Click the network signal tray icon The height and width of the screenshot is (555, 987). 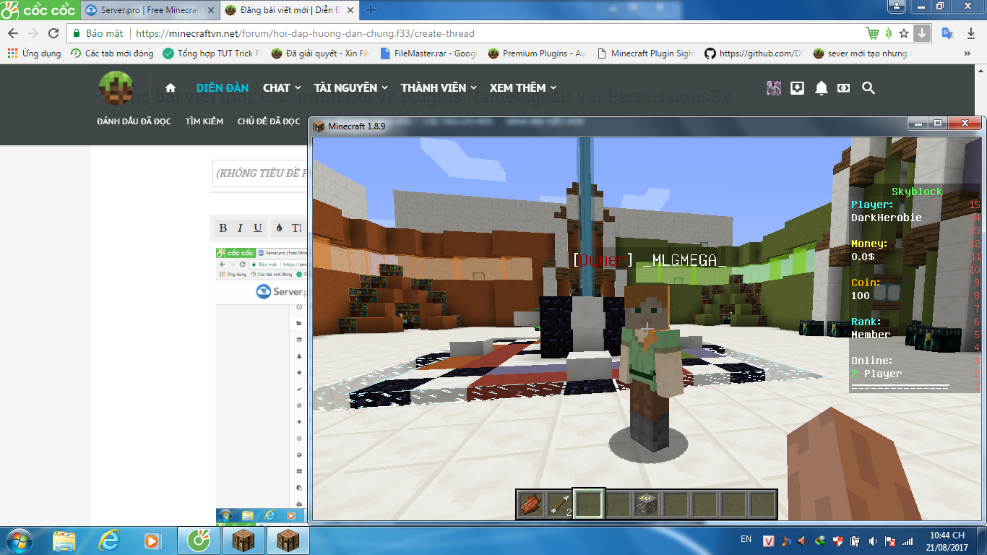908,541
